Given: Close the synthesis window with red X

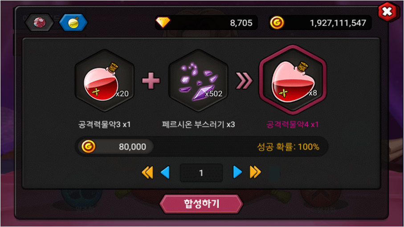Looking at the screenshot, I should (x=387, y=12).
